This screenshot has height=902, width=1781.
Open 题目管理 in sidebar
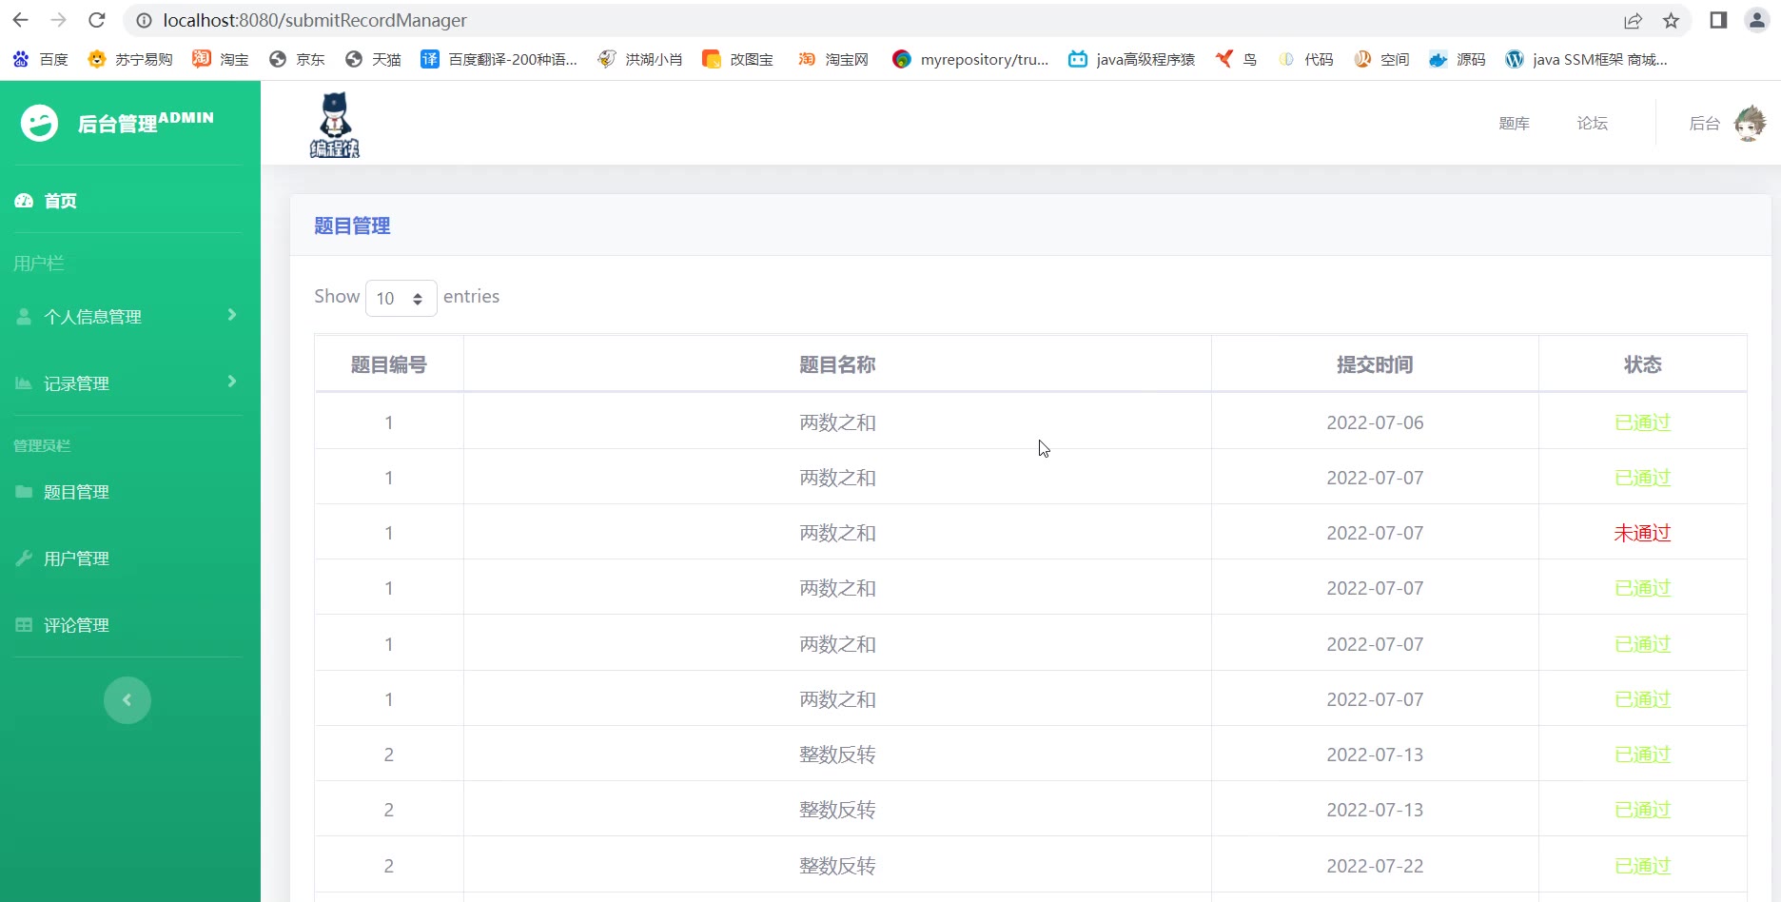click(63, 492)
